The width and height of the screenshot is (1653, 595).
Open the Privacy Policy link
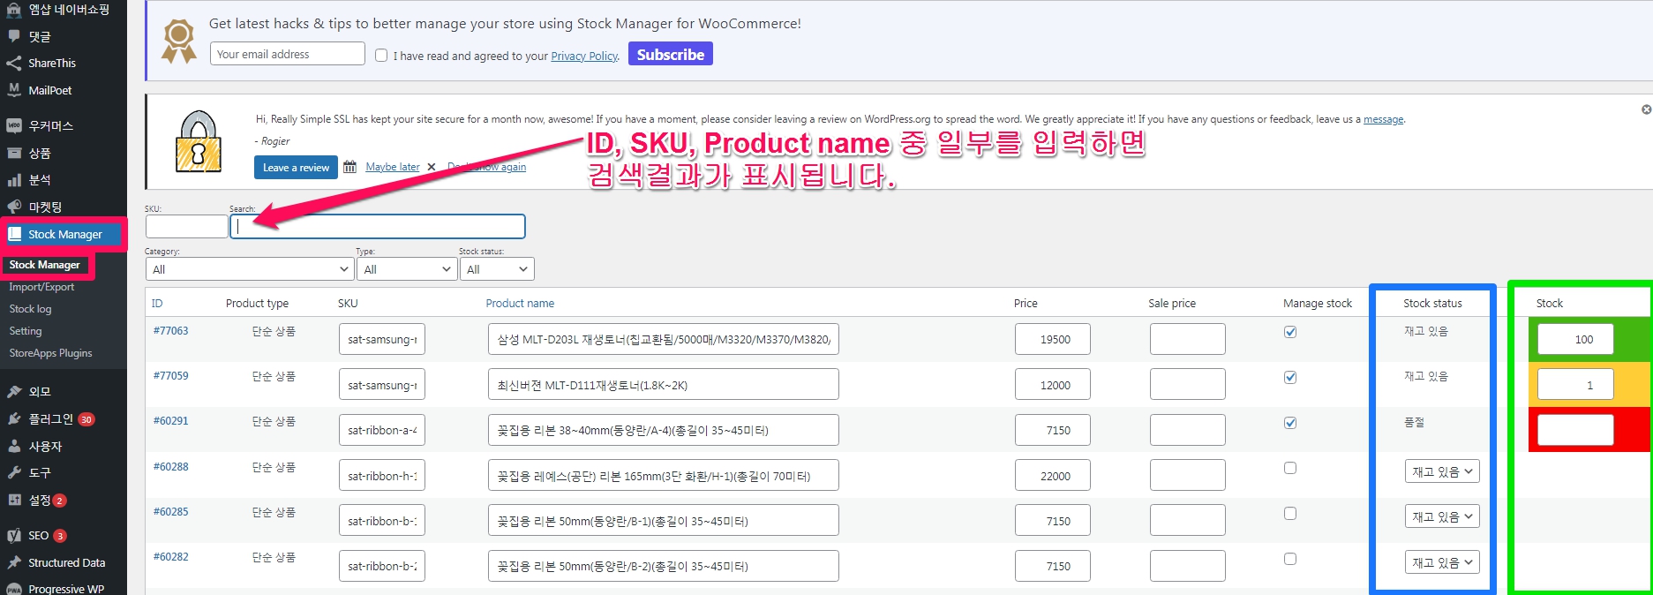coord(584,56)
